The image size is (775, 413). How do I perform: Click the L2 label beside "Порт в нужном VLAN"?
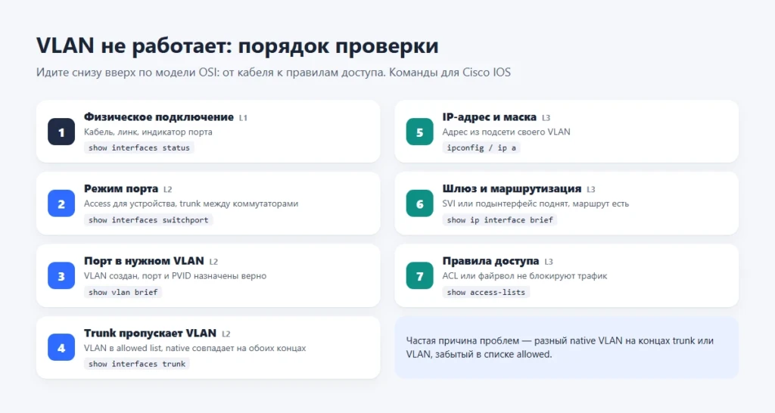[213, 262]
